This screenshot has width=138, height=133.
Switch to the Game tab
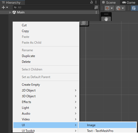tap(129, 3)
